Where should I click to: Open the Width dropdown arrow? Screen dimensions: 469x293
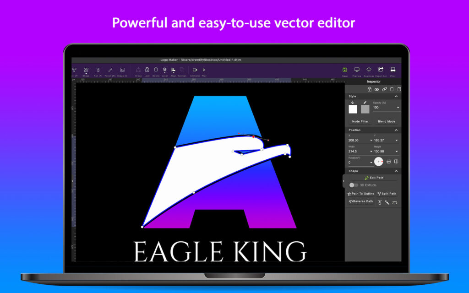[371, 151]
